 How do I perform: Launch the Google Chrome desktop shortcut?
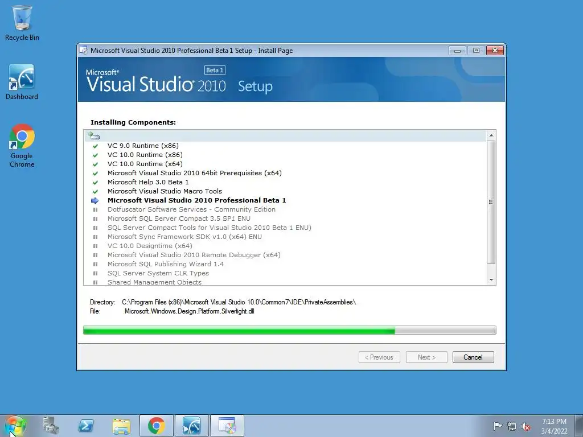22,146
